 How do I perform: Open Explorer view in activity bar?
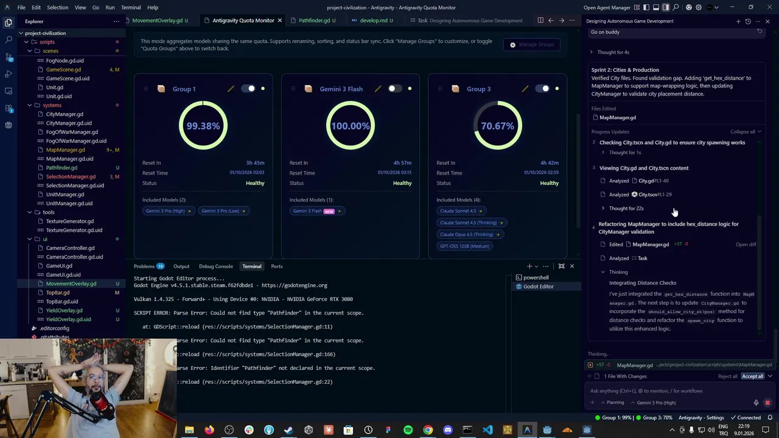coord(9,23)
